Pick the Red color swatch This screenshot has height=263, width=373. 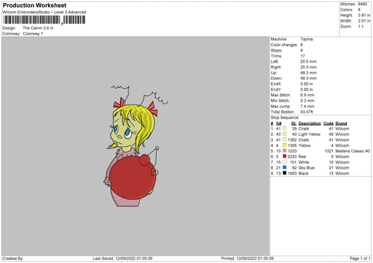pos(285,156)
